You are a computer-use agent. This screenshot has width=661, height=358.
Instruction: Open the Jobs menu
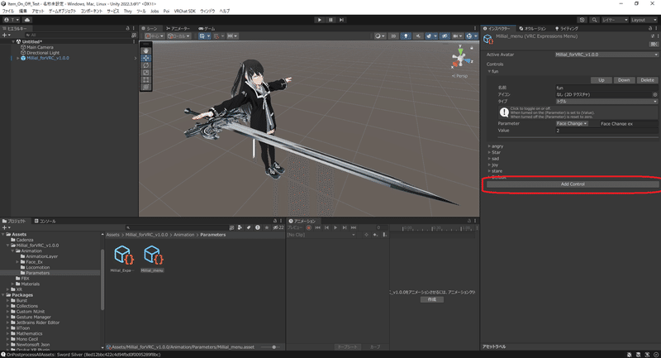pos(155,11)
